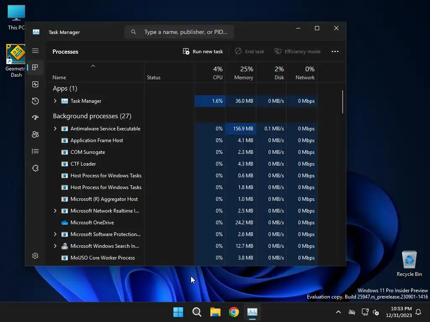The image size is (430, 322).
Task: Click the 1.6% CPU value for Task Manager
Action: [x=217, y=101]
